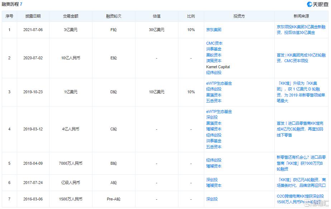Open 深创投 in the A轮 row

(212, 180)
